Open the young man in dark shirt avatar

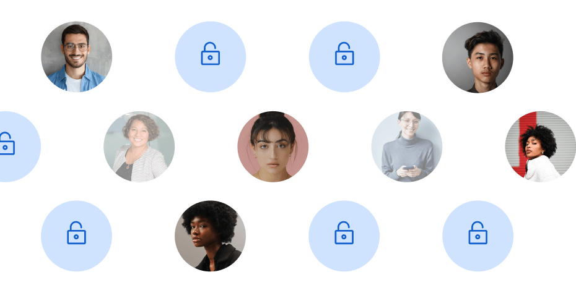(x=478, y=57)
